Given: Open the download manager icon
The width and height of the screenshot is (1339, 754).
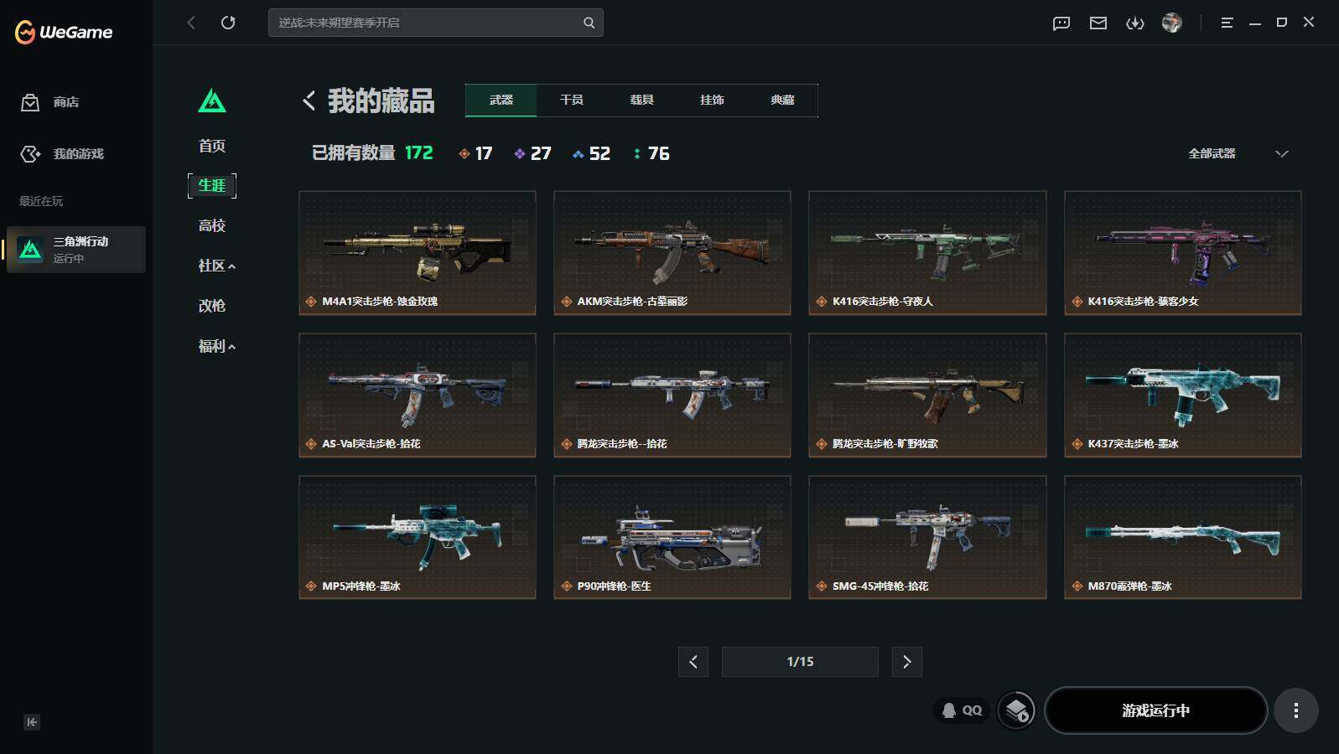Looking at the screenshot, I should pos(1135,23).
